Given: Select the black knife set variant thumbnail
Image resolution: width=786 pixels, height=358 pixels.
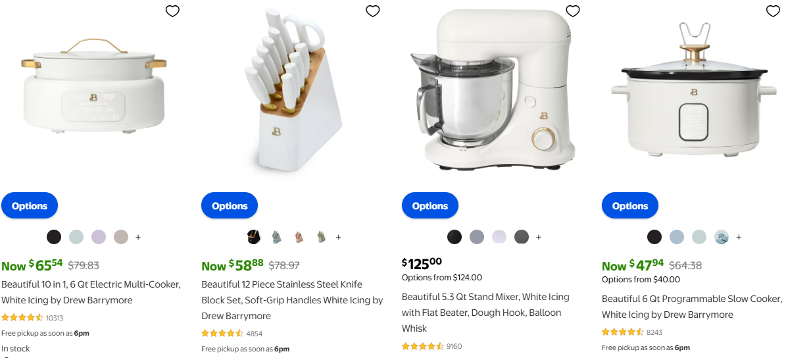Looking at the screenshot, I should coord(254,237).
